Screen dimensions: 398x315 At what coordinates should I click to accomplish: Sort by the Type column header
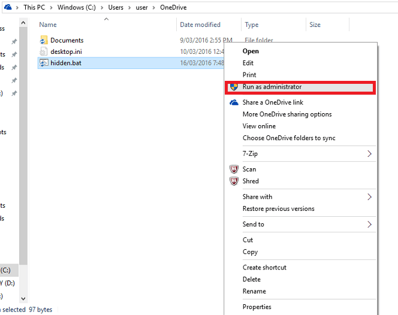(252, 25)
